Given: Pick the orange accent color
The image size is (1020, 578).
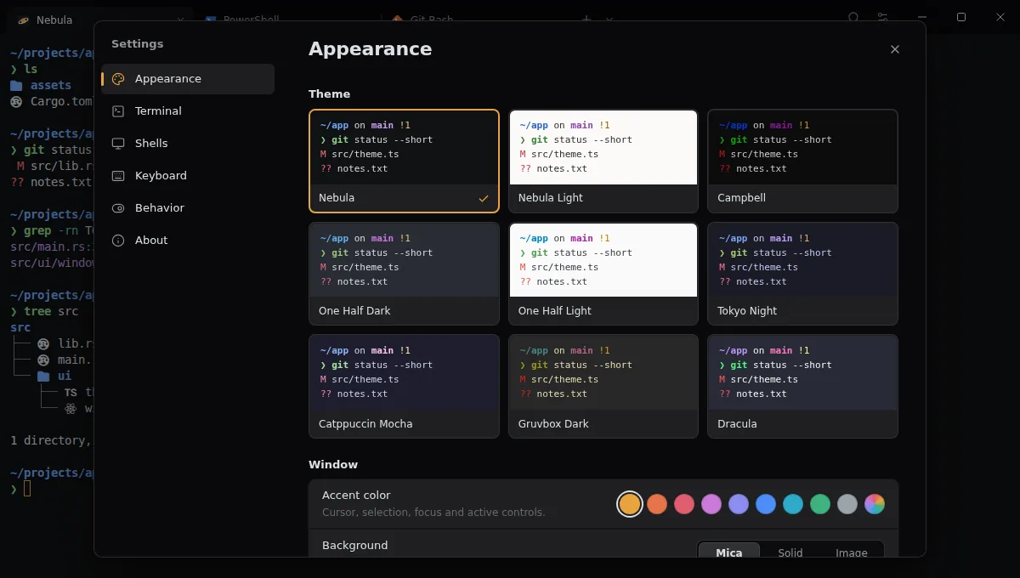Looking at the screenshot, I should pyautogui.click(x=657, y=504).
